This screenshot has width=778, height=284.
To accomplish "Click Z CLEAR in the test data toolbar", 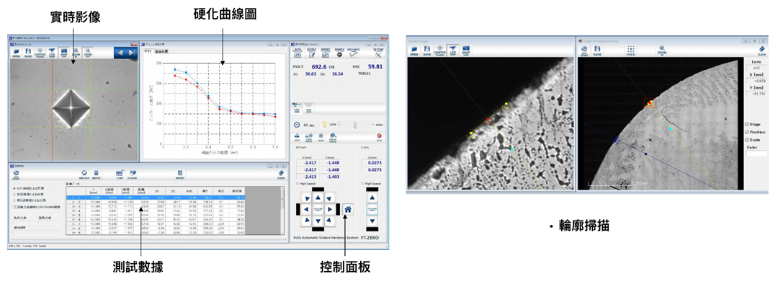I will pyautogui.click(x=132, y=174).
